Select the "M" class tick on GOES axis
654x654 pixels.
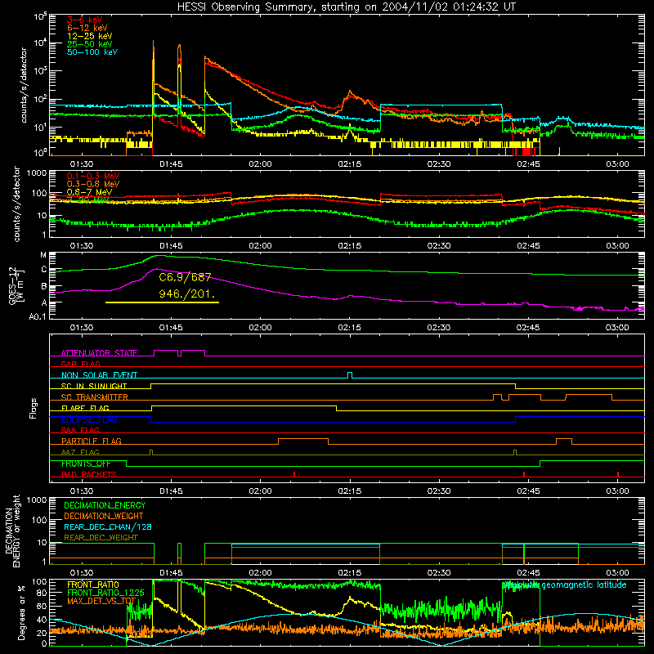coord(43,255)
